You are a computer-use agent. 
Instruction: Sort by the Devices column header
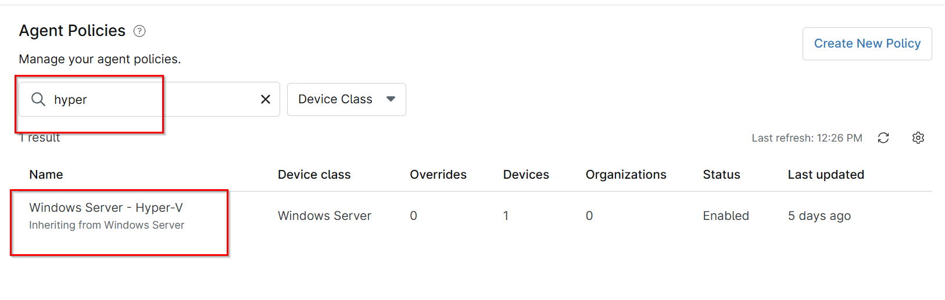(526, 175)
